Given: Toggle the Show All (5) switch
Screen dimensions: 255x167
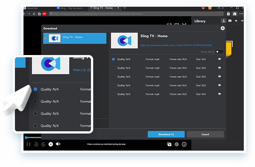Looking at the screenshot, I should 219,52.
